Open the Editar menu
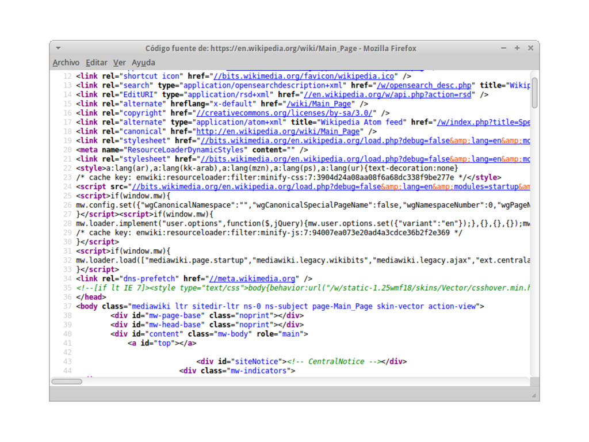 tap(96, 62)
